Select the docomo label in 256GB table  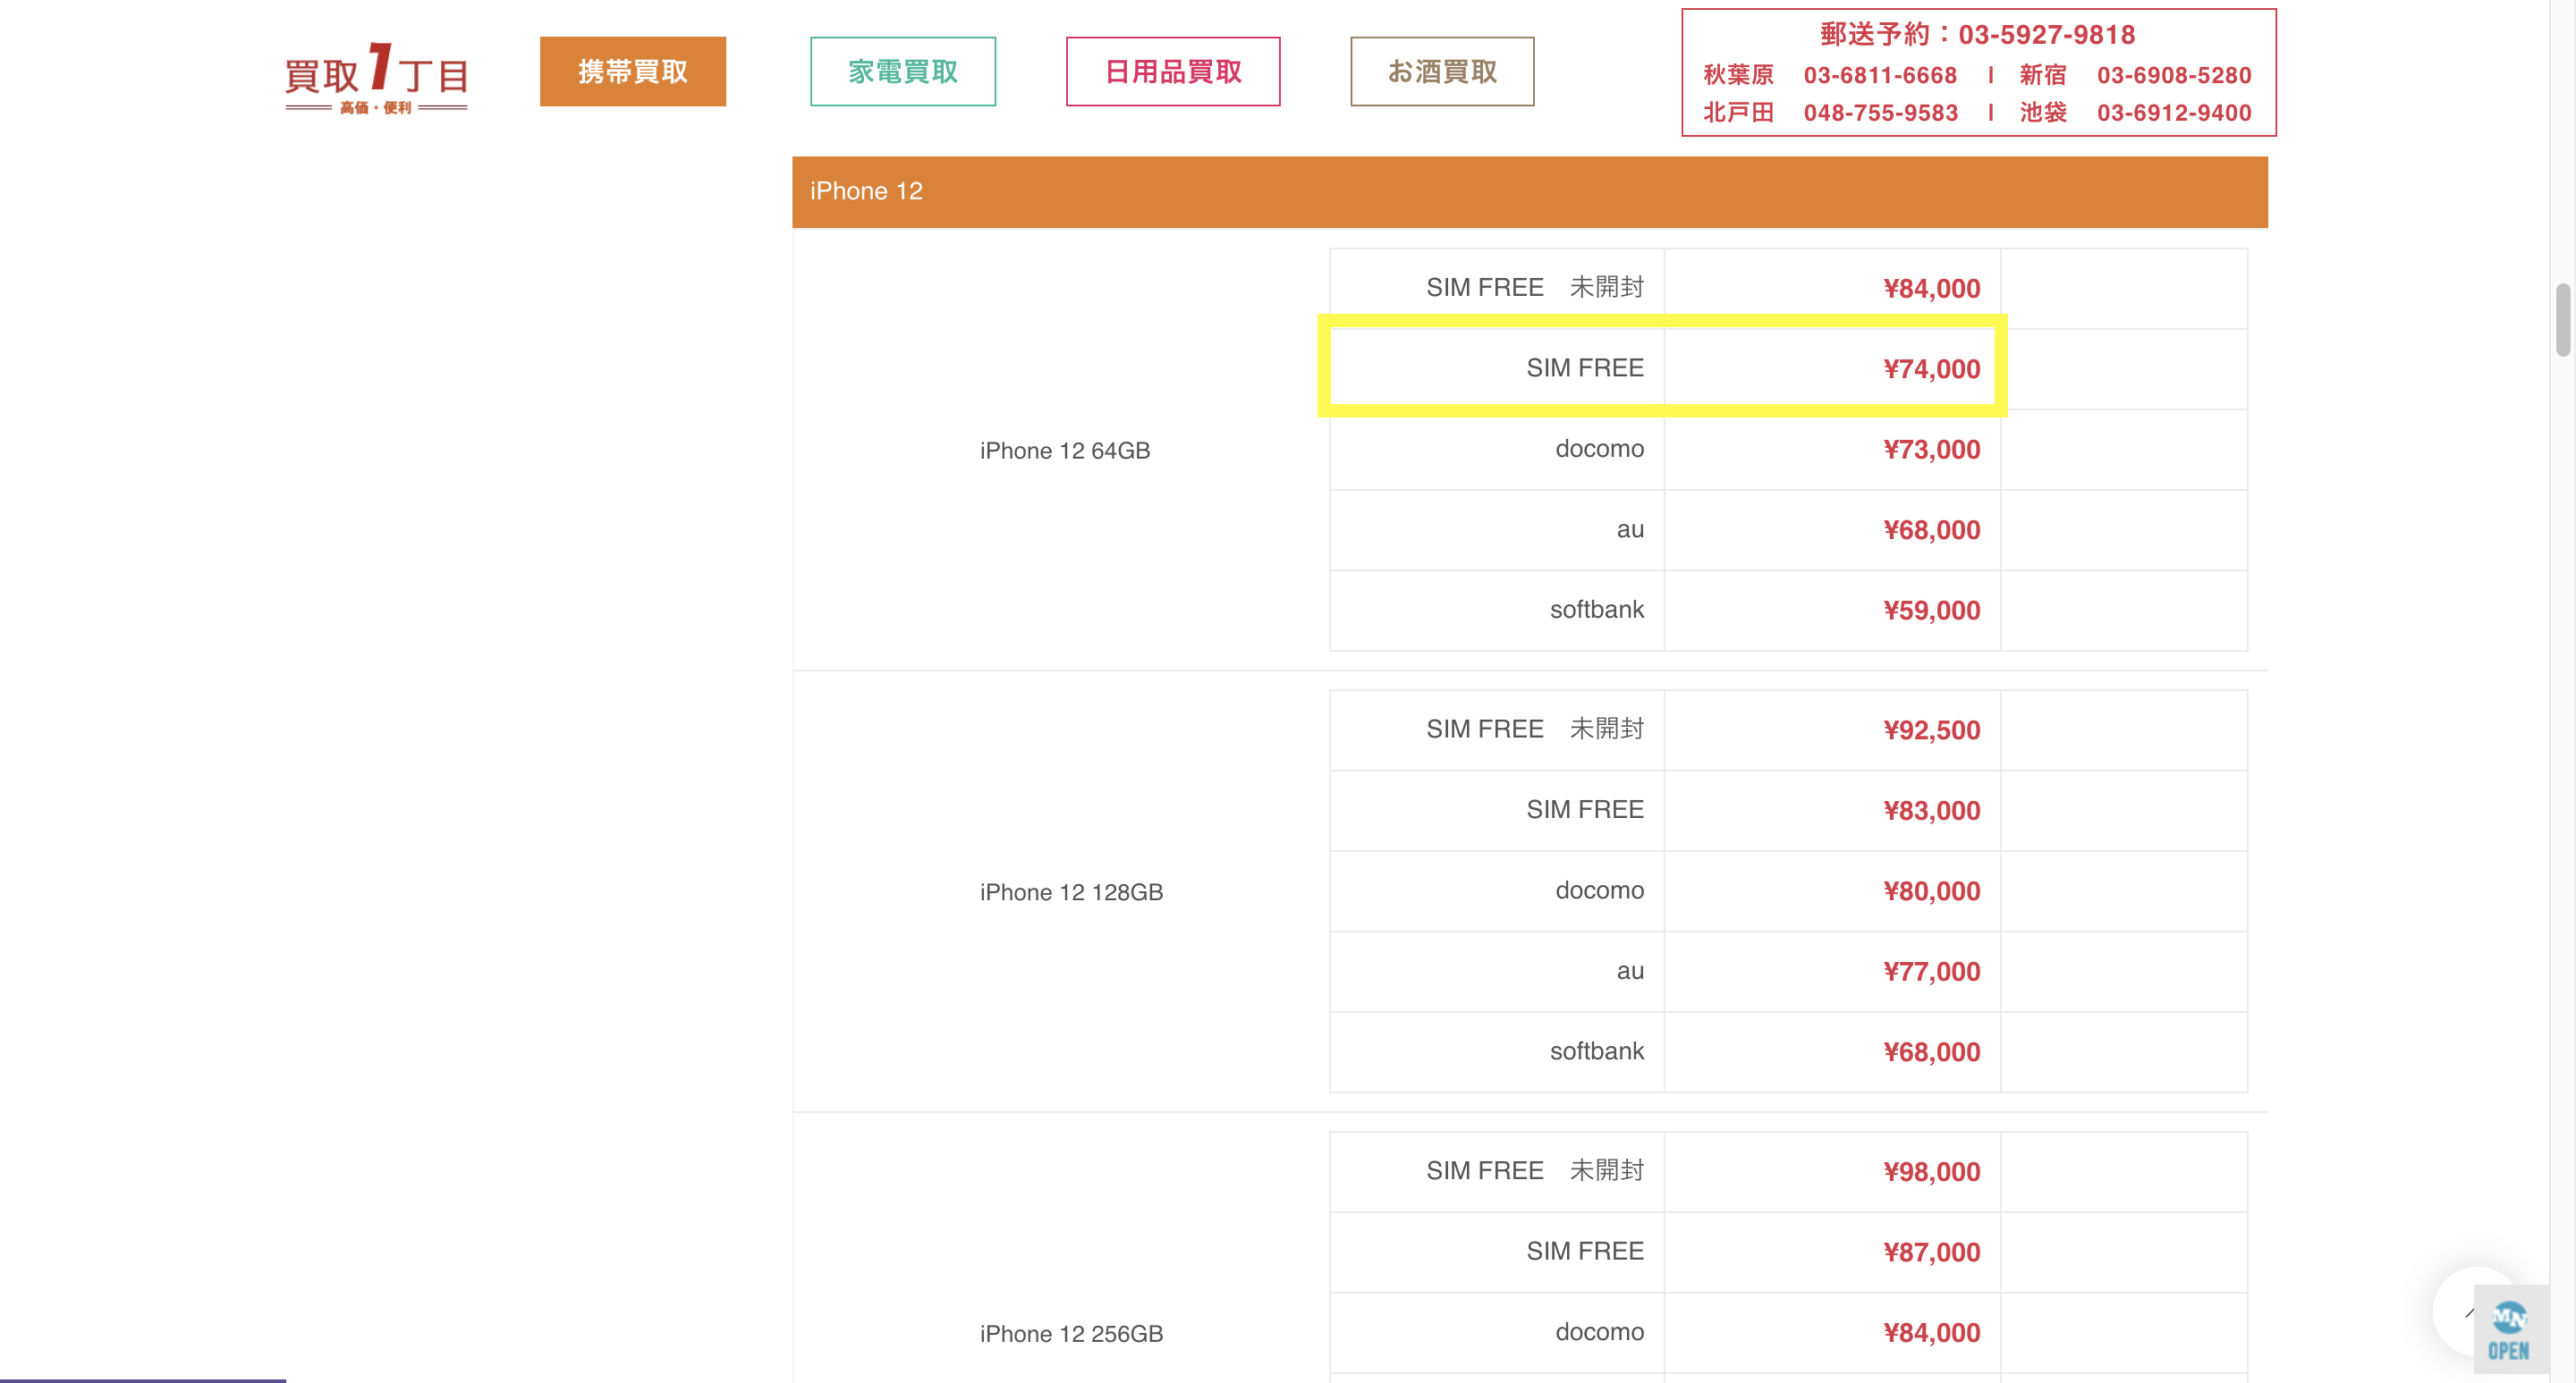(1599, 1332)
